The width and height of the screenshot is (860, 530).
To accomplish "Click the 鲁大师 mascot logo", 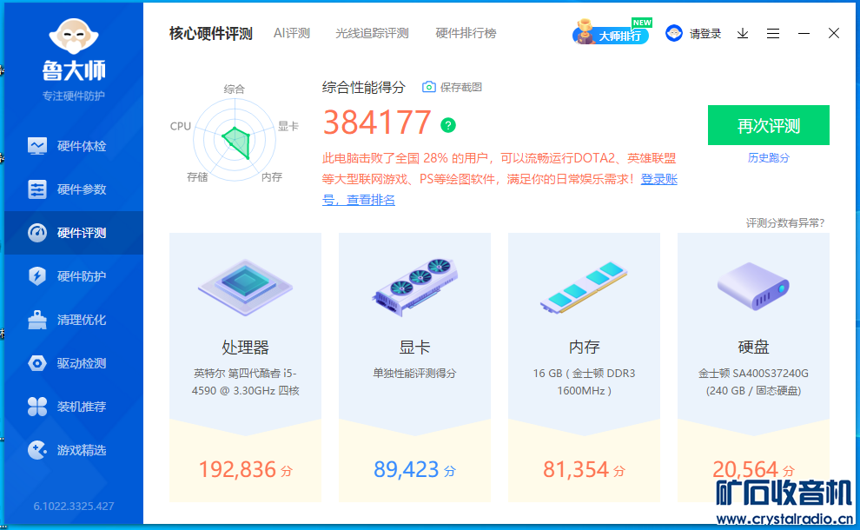I will point(74,36).
